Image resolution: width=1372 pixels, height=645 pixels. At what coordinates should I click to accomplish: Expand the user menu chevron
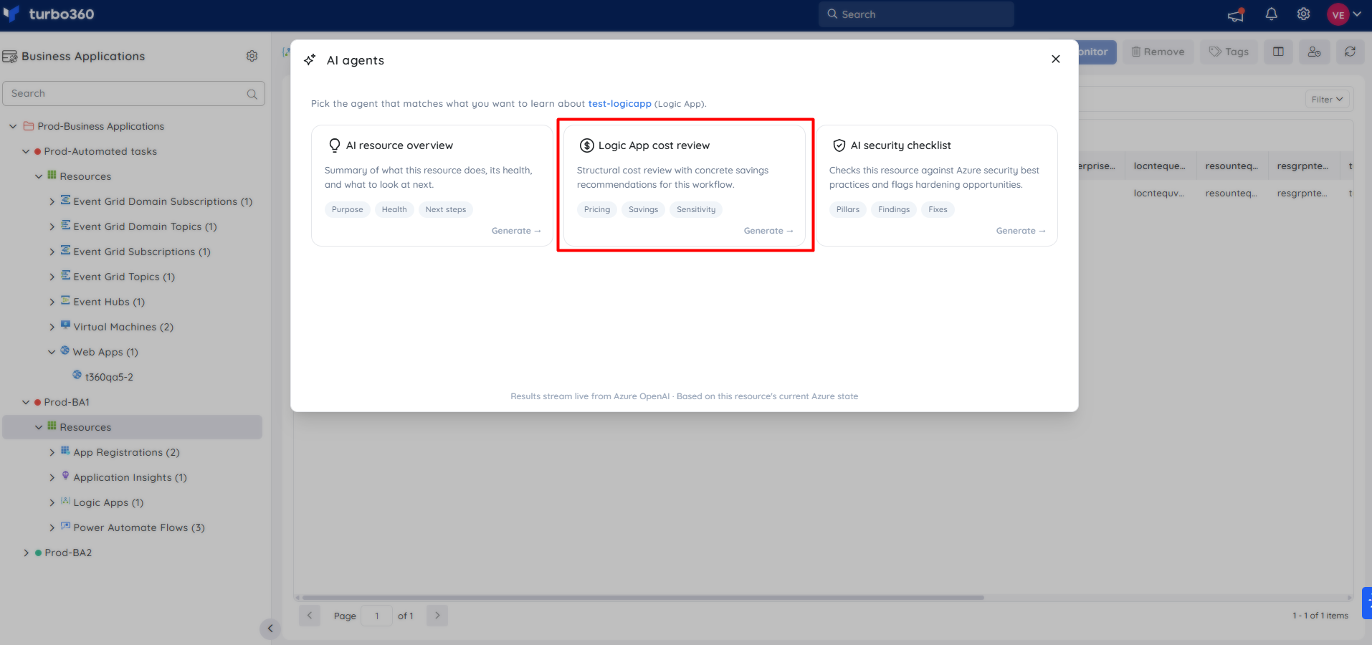click(1357, 14)
